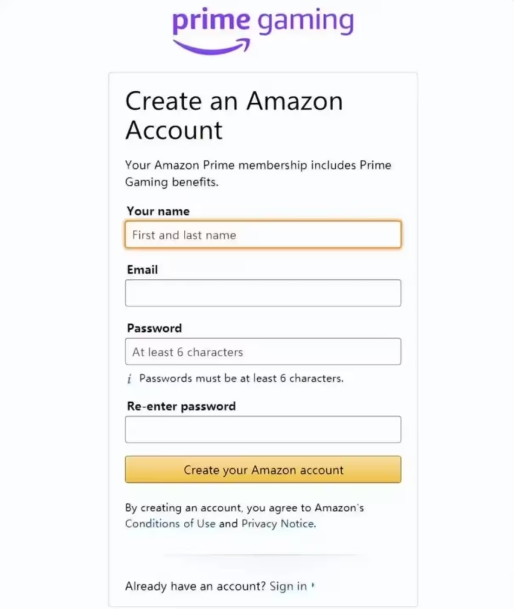Submit with Create your Amazon account button
This screenshot has width=514, height=609.
pos(263,470)
